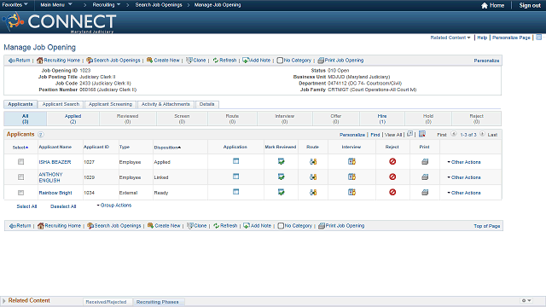Click the top Refresh toolbar icon
The width and height of the screenshot is (546, 307).
pyautogui.click(x=216, y=61)
